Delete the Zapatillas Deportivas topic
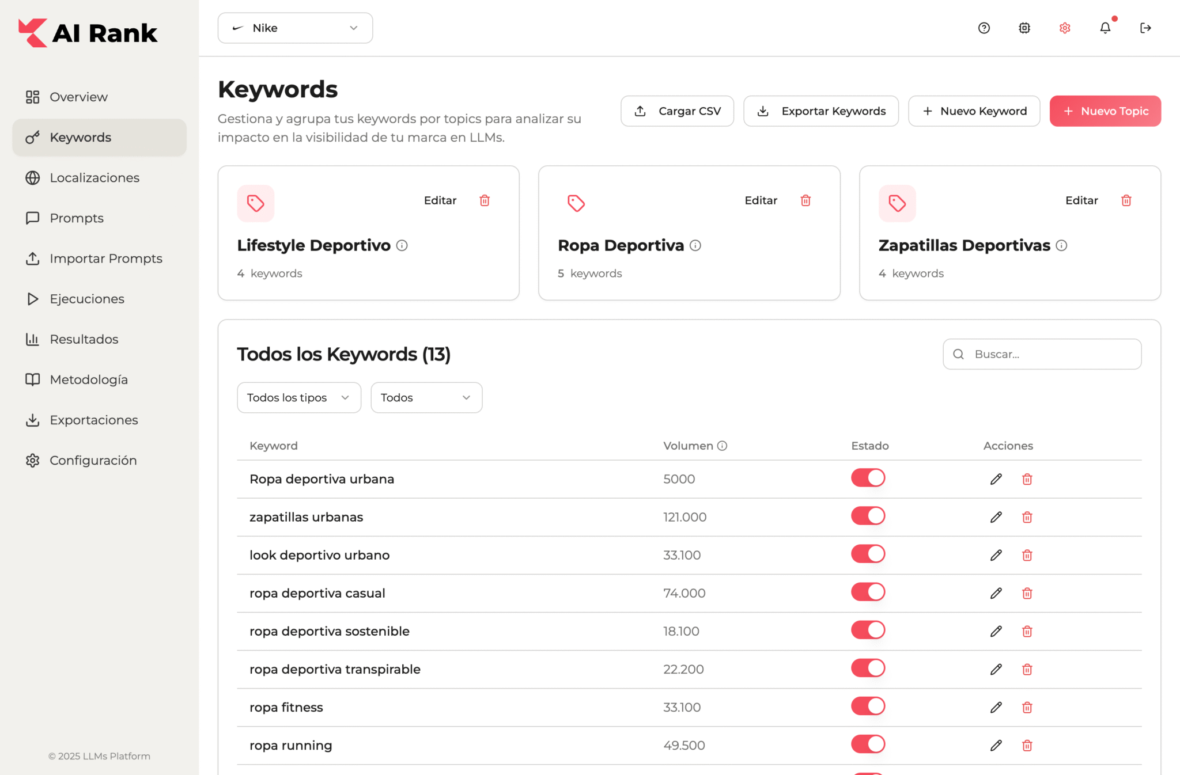Viewport: 1180px width, 775px height. (x=1126, y=200)
